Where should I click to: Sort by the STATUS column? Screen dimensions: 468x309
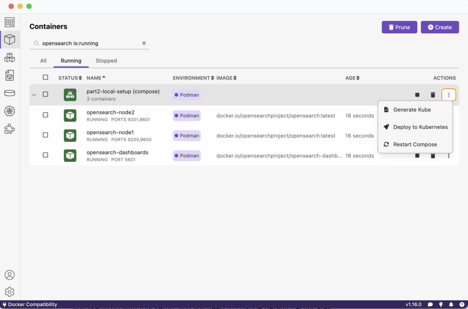70,78
